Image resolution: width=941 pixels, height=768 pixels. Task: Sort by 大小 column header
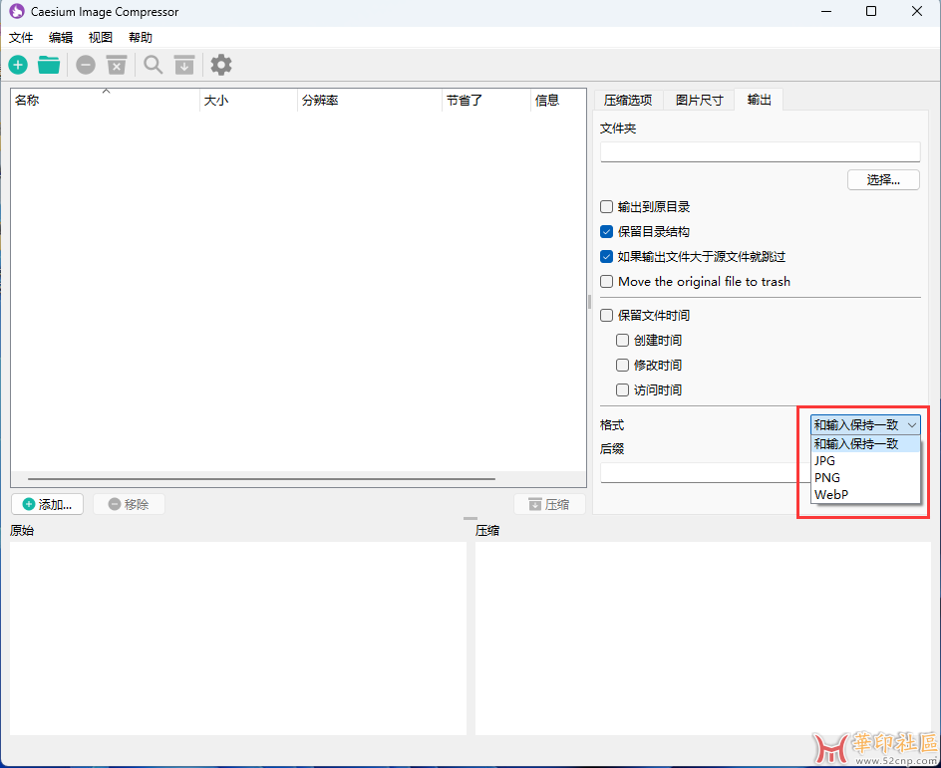248,101
